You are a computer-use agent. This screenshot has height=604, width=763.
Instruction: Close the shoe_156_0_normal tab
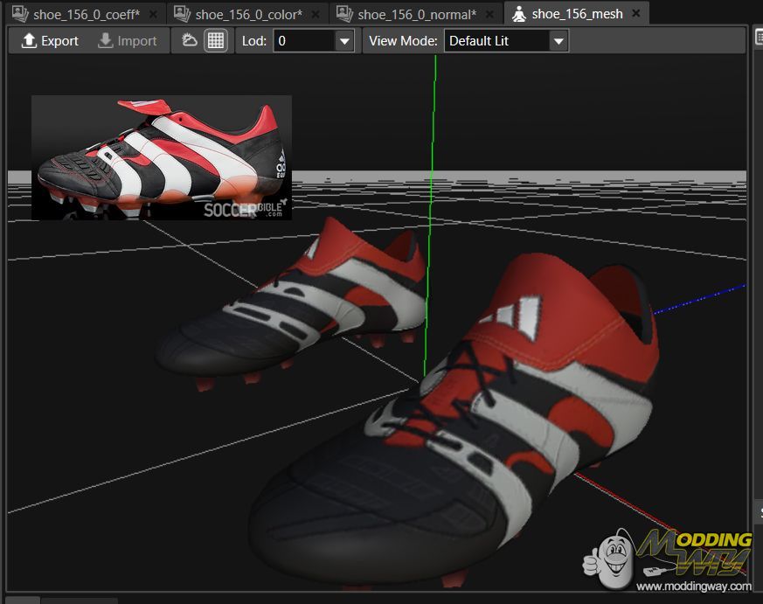point(490,14)
